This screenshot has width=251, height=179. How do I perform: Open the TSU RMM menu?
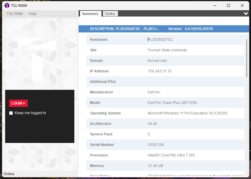(x=14, y=14)
